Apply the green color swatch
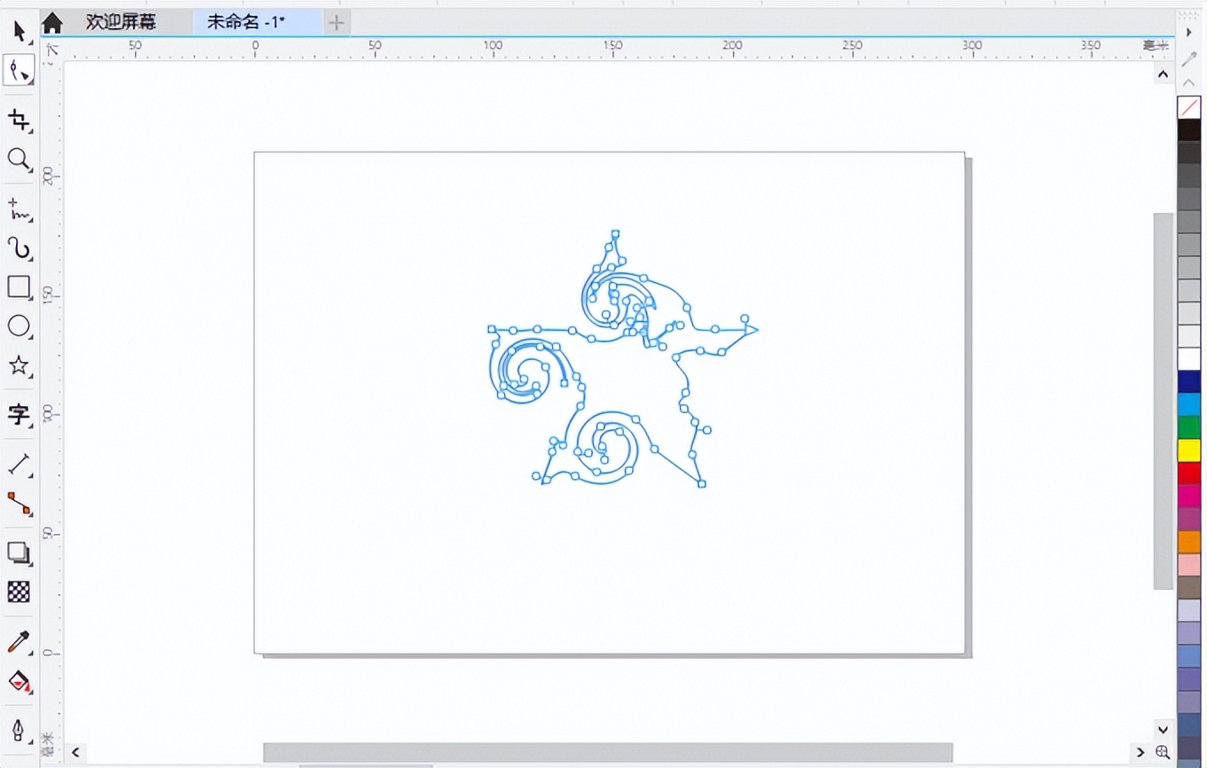Screen dimensions: 1207x768 [x=1189, y=427]
